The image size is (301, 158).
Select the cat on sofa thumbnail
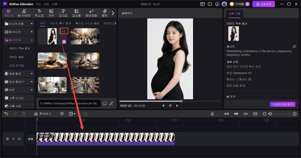[x=52, y=85]
